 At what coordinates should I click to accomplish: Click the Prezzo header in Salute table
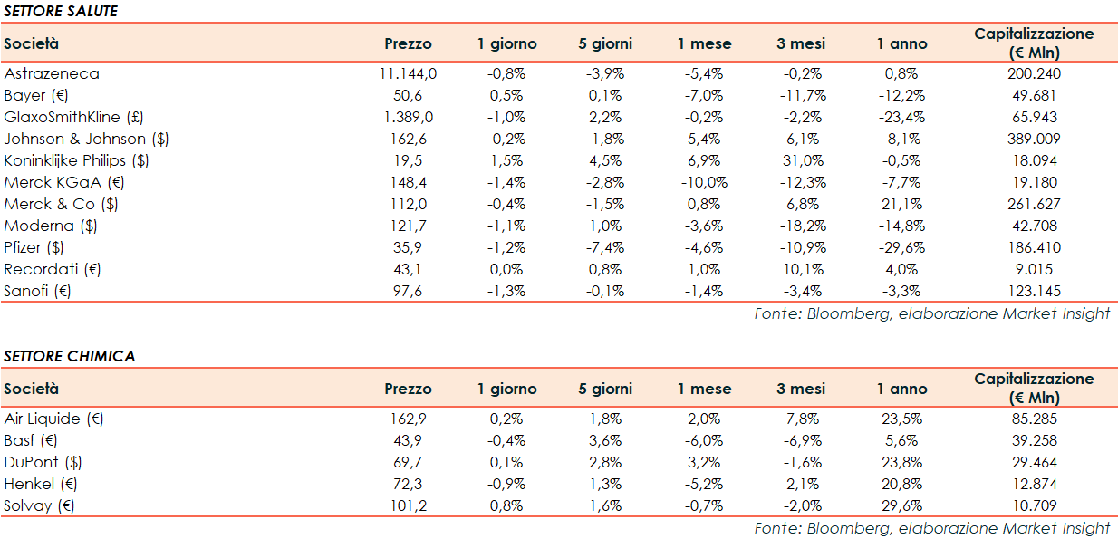408,43
